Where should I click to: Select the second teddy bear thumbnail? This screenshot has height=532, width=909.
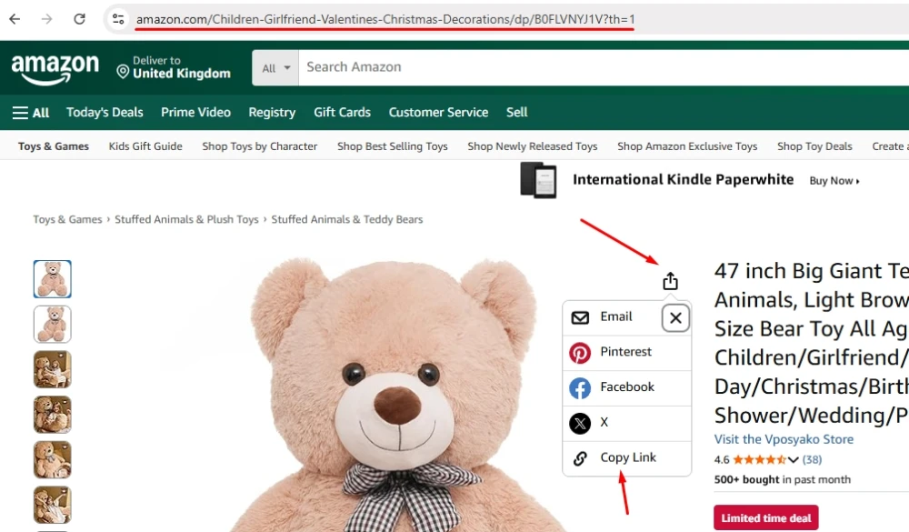52,325
